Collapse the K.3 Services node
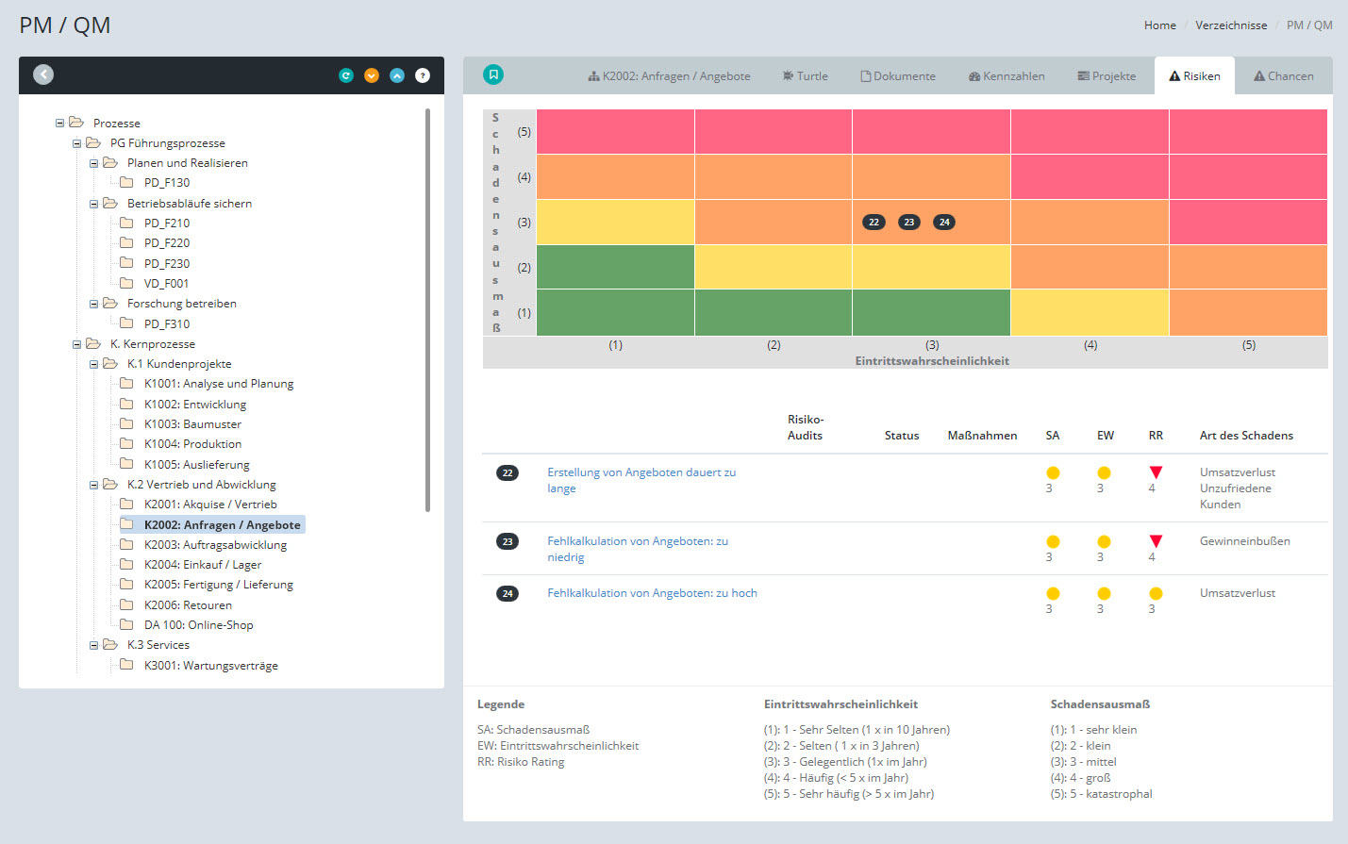 point(94,645)
